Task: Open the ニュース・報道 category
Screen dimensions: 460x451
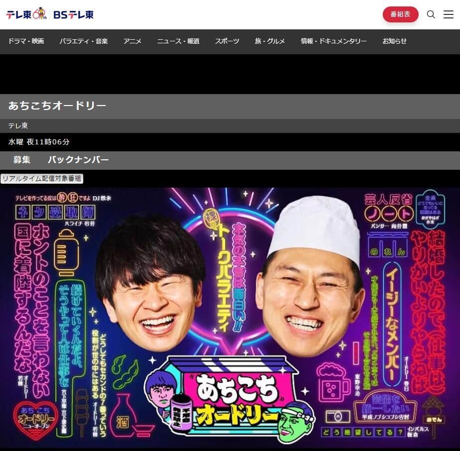Action: pos(178,42)
